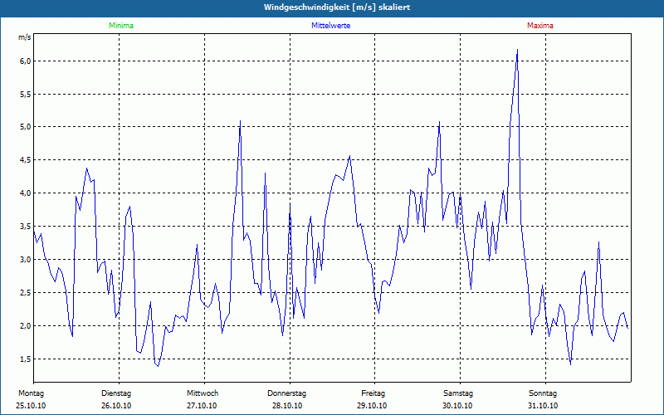Click the Donnerstag day label
The image size is (664, 415).
pyautogui.click(x=286, y=393)
